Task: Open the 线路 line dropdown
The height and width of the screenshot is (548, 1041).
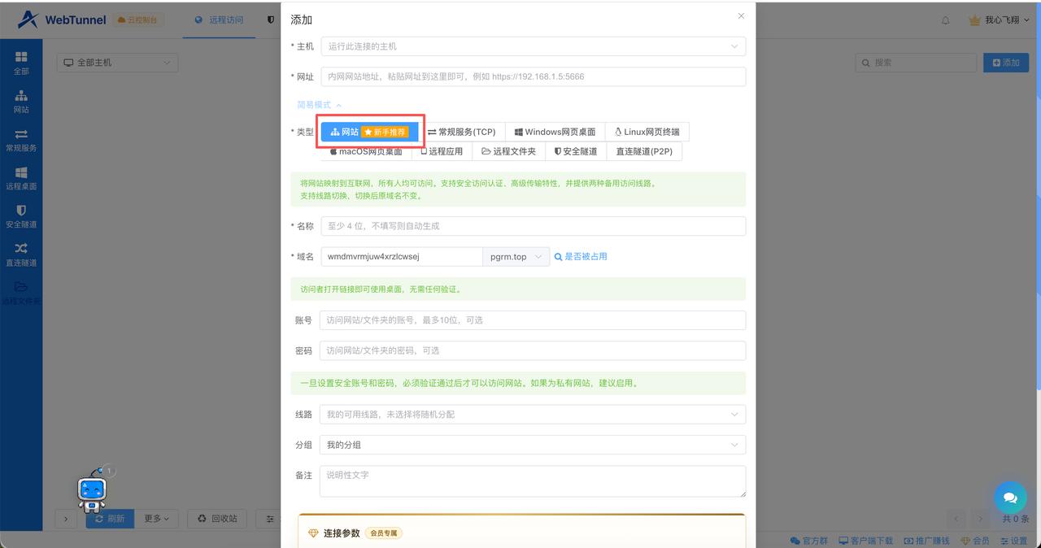Action: [x=533, y=415]
